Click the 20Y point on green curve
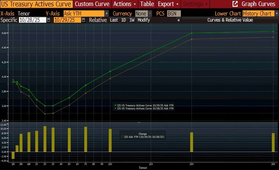This screenshot has height=170, width=279. point(191,33)
